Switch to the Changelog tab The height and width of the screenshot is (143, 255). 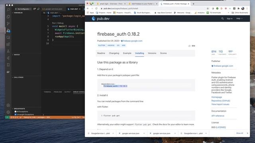(x=114, y=53)
